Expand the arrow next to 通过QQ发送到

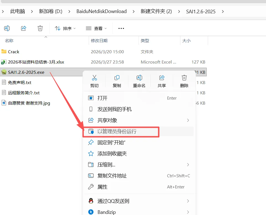pos(188,201)
